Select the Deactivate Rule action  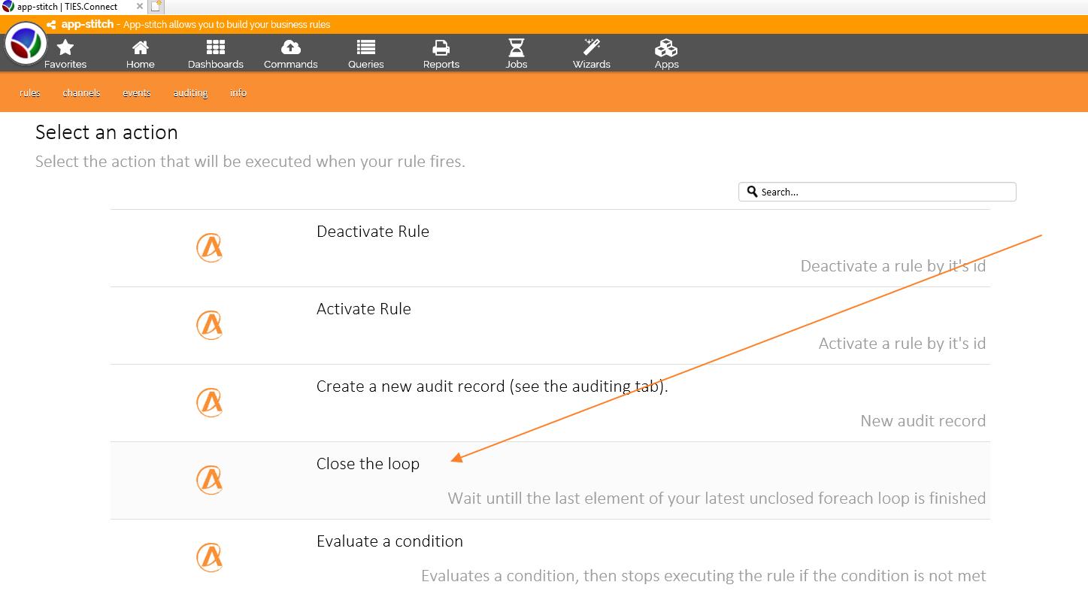tap(373, 232)
